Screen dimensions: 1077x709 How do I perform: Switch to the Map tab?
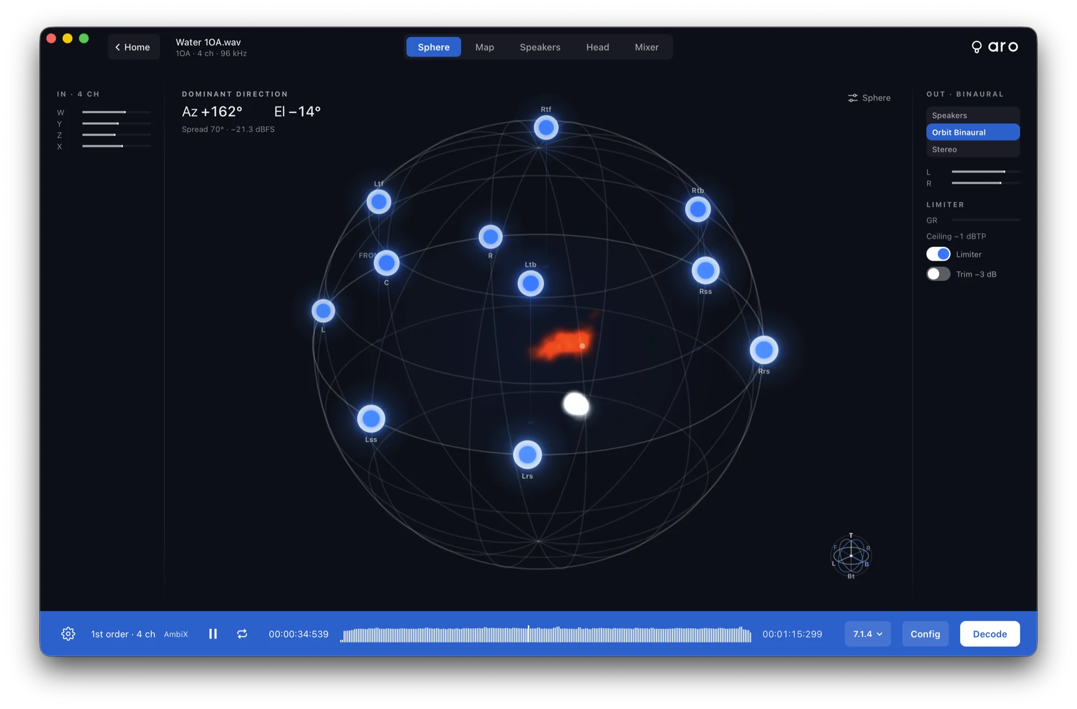coord(485,47)
